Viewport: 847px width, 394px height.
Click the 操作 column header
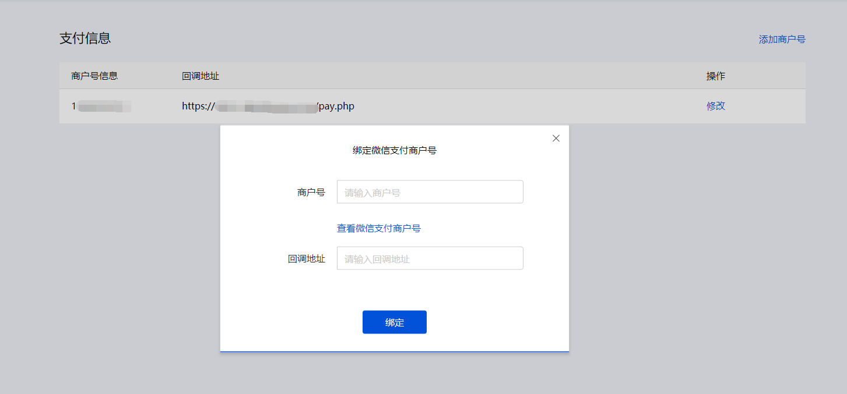715,76
